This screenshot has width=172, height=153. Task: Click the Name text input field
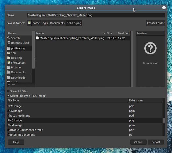[x=96, y=15]
